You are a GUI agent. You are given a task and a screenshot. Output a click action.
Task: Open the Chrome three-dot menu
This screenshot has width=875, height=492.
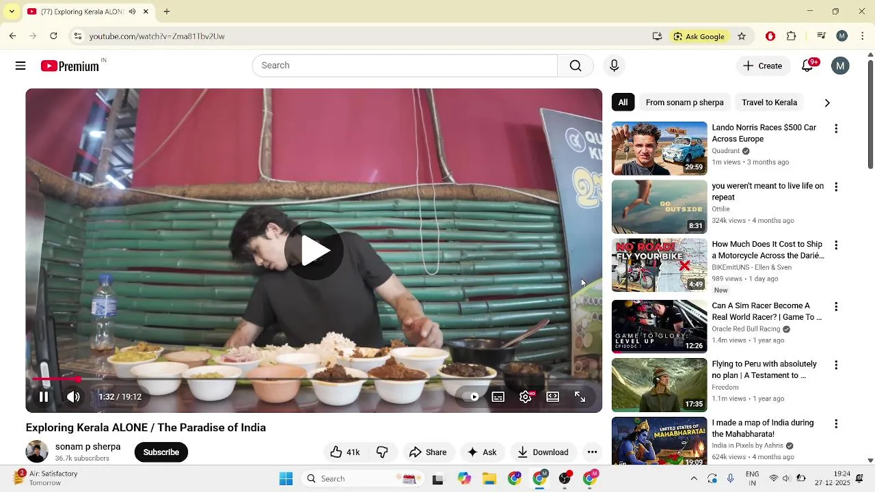[x=862, y=36]
